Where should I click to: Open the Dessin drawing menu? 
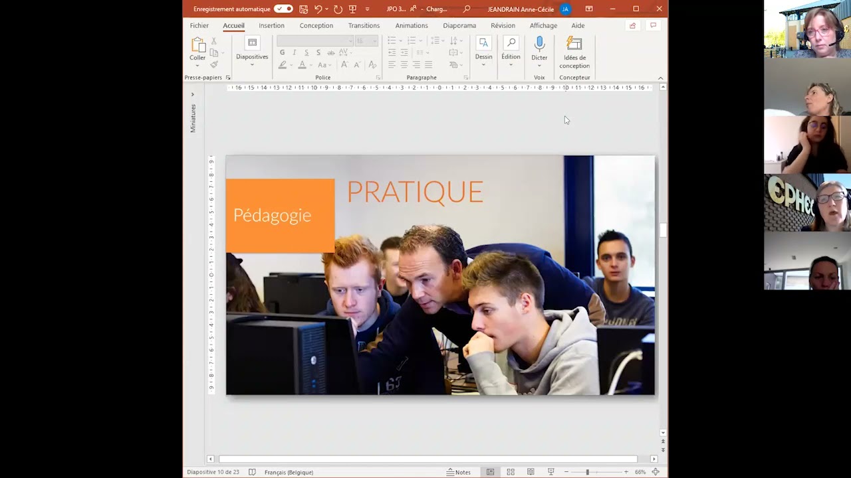(483, 52)
